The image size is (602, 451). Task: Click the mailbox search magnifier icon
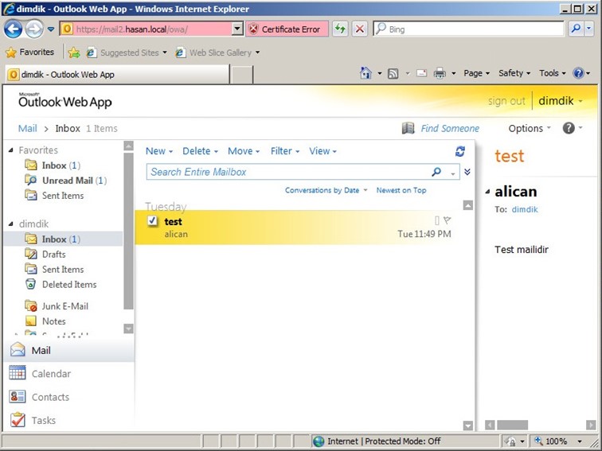tap(436, 172)
